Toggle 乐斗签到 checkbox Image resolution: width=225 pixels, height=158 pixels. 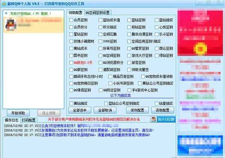(x=157, y=34)
